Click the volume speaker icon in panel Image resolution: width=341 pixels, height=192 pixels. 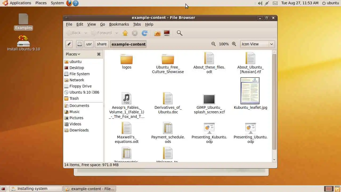[x=260, y=3]
